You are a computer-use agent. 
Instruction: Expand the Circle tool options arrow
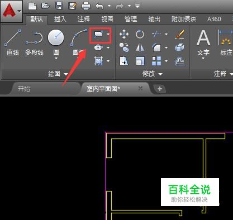coord(56,59)
